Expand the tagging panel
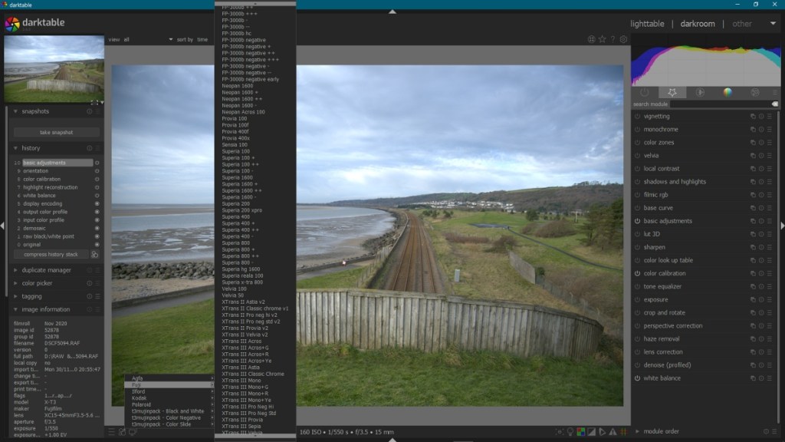This screenshot has width=785, height=442. (x=32, y=296)
